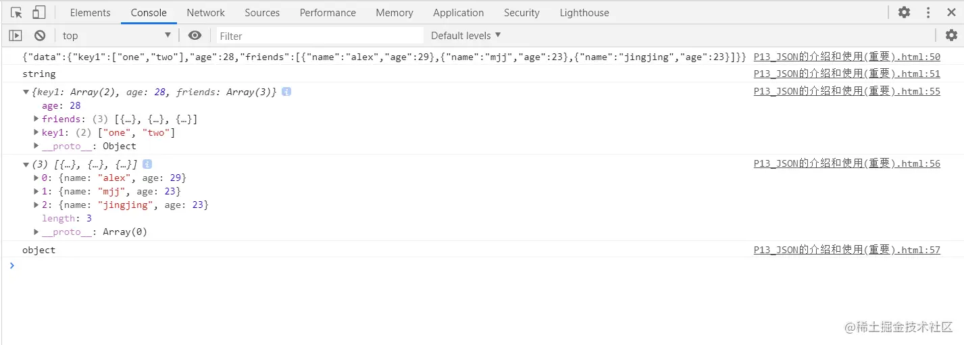The image size is (964, 345).
Task: Click info badge next to the key1 object
Action: (x=286, y=92)
